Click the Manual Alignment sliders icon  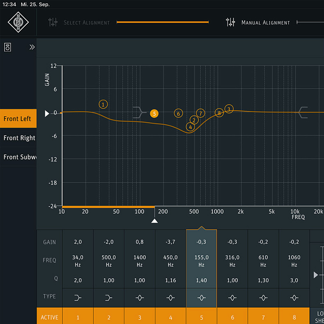(230, 22)
